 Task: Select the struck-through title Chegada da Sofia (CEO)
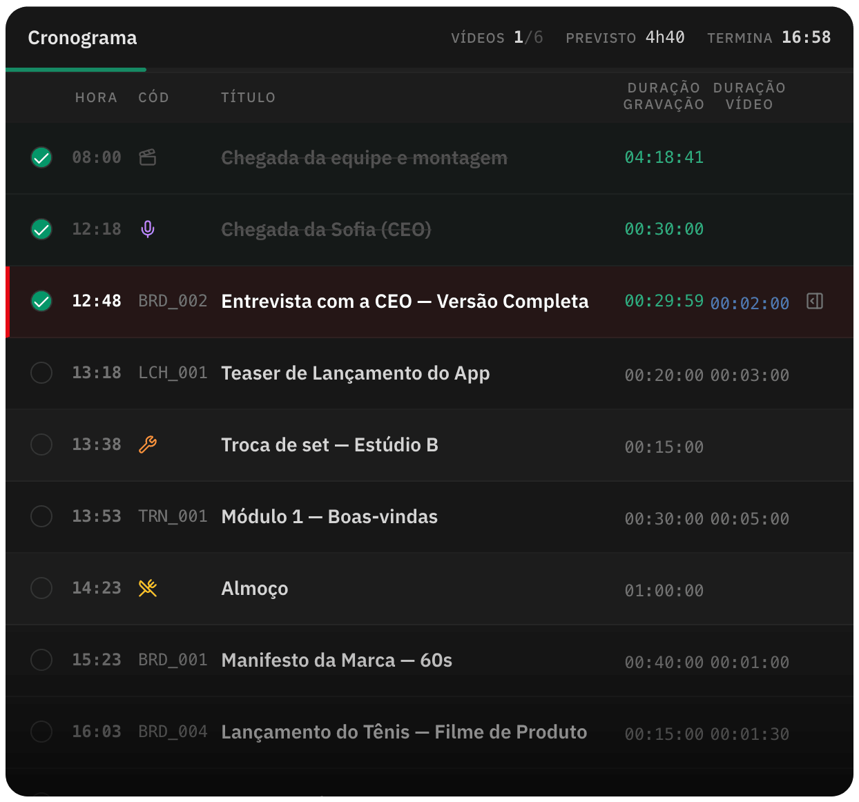pyautogui.click(x=326, y=230)
